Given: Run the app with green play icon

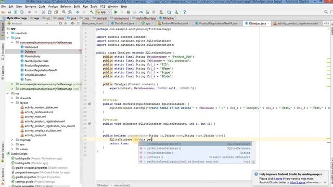Looking at the screenshot, I should 116,12.
